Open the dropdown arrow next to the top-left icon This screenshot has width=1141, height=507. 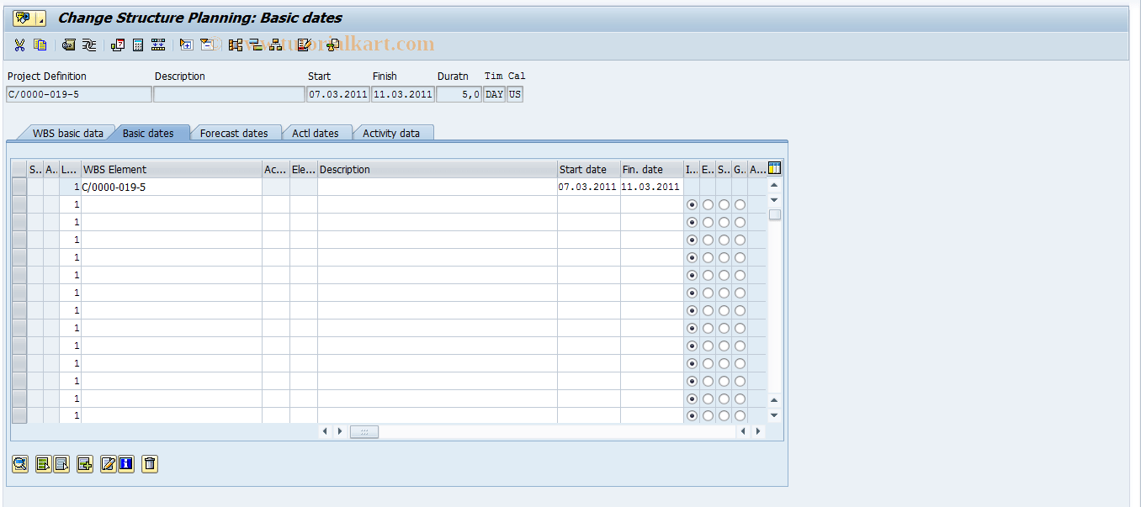(x=40, y=17)
